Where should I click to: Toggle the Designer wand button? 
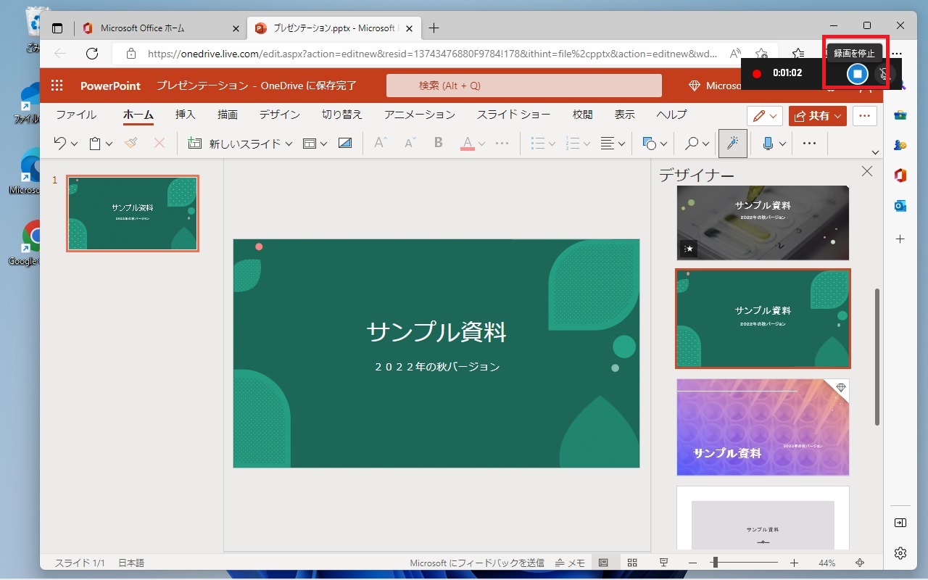[732, 144]
